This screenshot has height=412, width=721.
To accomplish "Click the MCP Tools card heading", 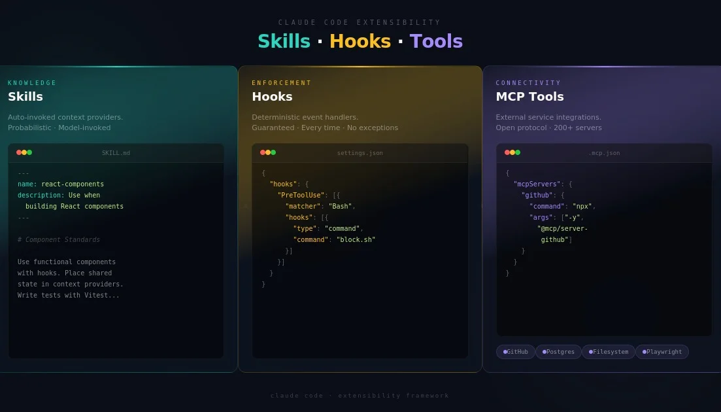I will (x=529, y=97).
